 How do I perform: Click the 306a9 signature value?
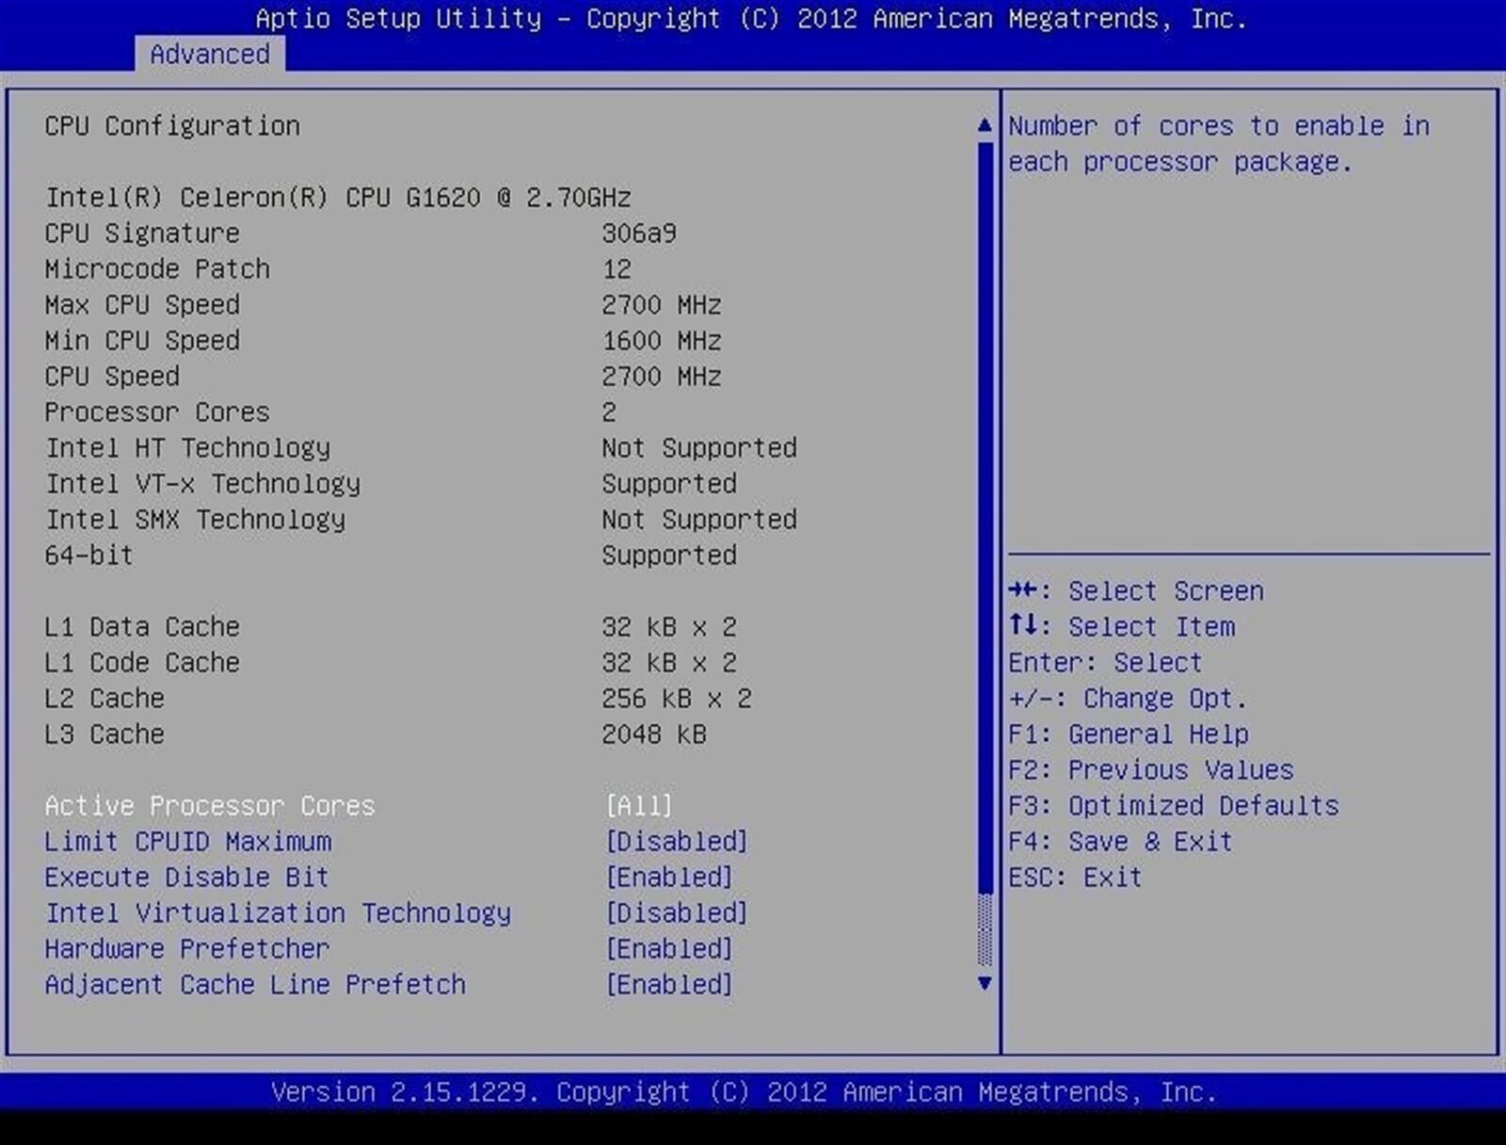tap(639, 234)
